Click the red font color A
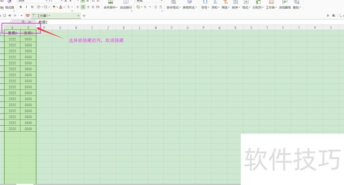The width and height of the screenshot is (344, 185). [x=61, y=7]
